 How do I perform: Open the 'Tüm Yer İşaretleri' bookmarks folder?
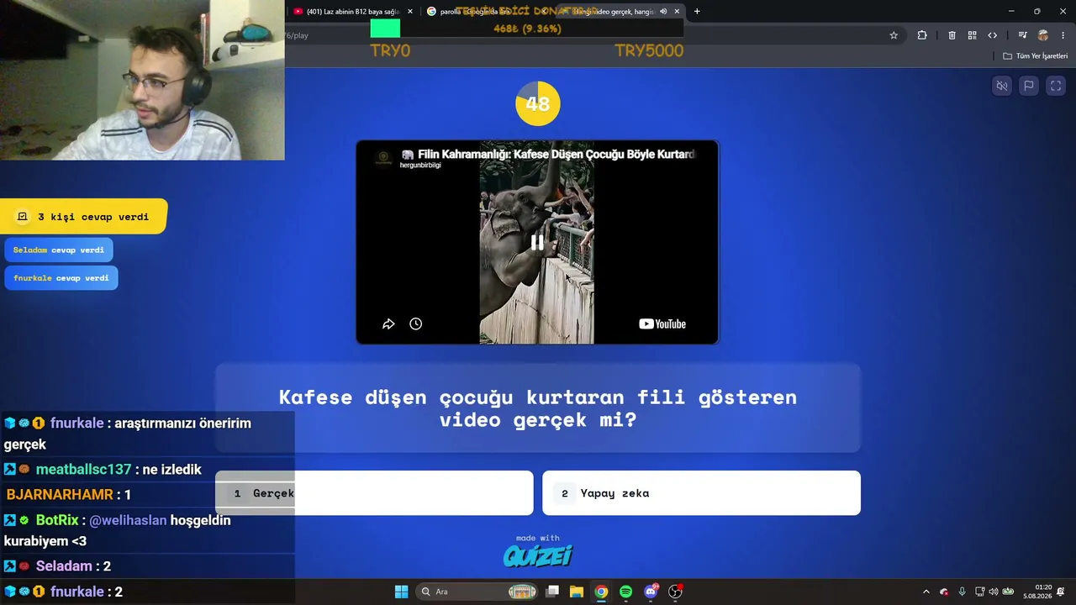pyautogui.click(x=1036, y=56)
